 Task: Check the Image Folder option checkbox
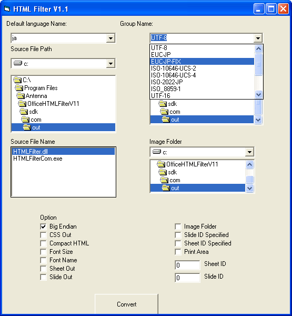click(x=178, y=226)
